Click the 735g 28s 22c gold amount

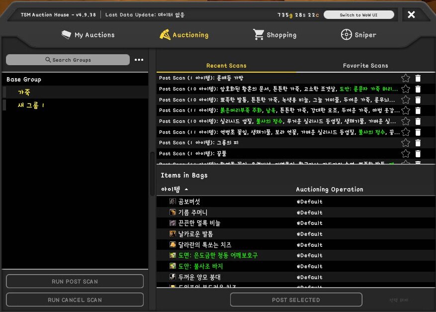[298, 15]
